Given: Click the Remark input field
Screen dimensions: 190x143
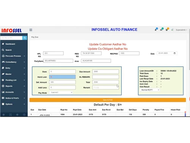Looking at the screenshot, I should 106,87.
